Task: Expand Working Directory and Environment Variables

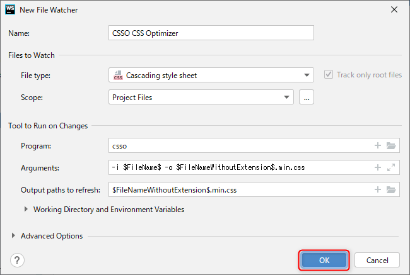Action: (26, 209)
